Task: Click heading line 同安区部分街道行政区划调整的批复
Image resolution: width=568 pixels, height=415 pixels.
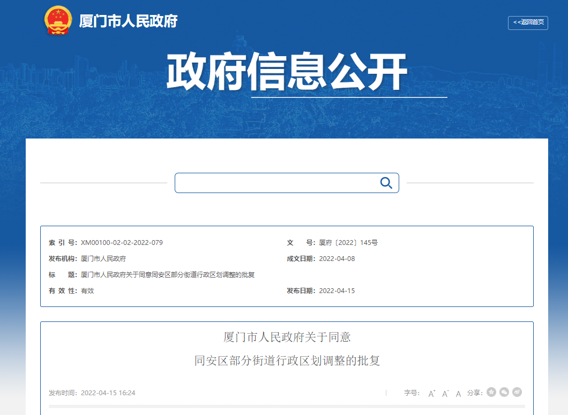Action: point(287,360)
